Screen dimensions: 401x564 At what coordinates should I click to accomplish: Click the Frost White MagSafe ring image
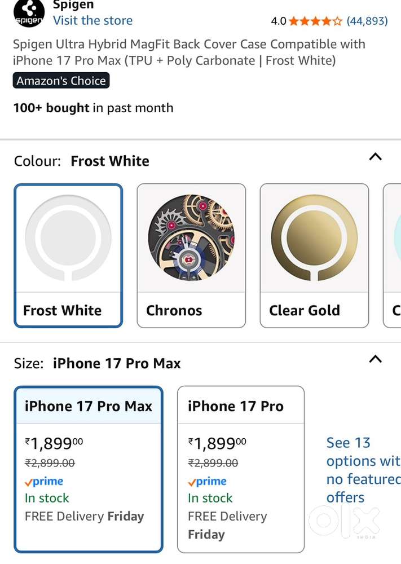point(68,238)
